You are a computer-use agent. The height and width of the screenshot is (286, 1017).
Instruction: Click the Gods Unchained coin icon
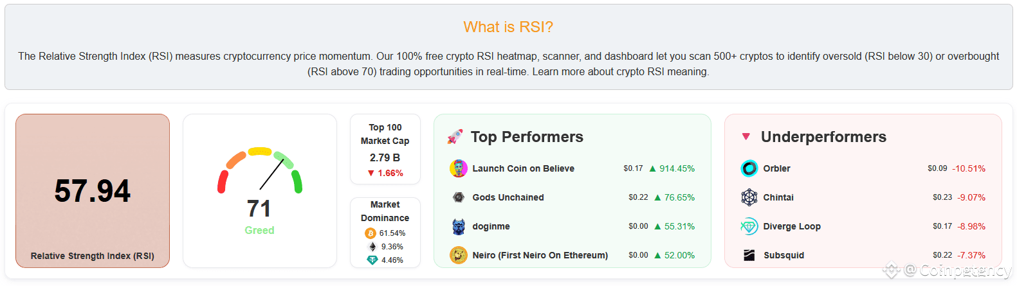[x=458, y=197]
